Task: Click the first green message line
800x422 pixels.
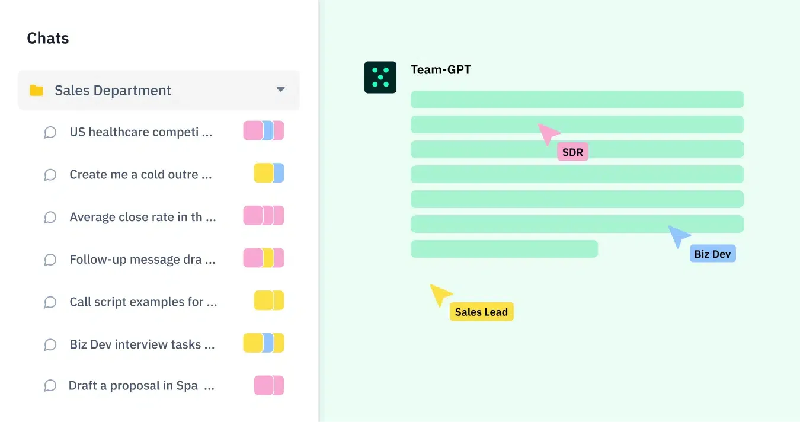Action: pos(577,100)
